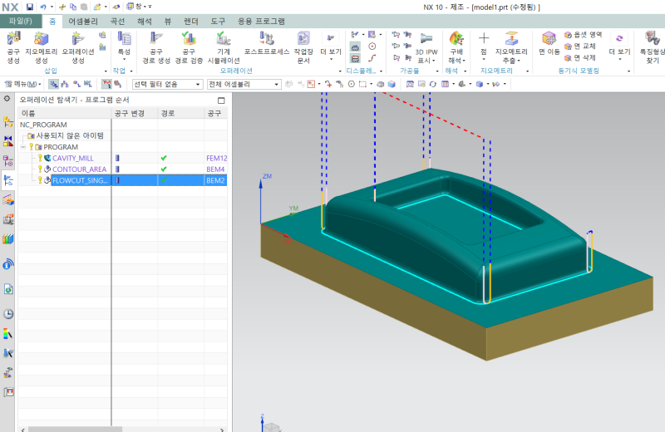665x432 pixels.
Task: Select the CAVITY_MILL operation
Action: pos(72,158)
